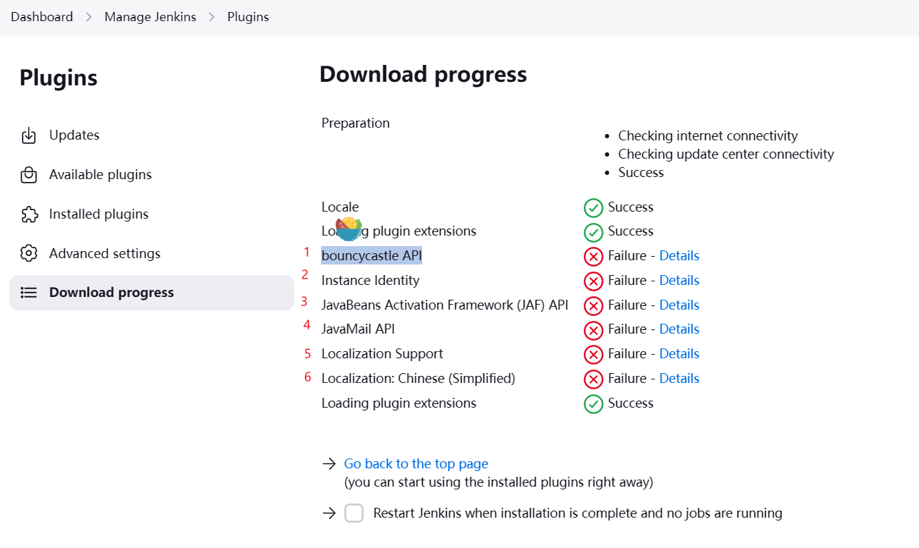Viewport: 919px width, 548px height.
Task: Click Go back to the top page
Action: [x=416, y=463]
